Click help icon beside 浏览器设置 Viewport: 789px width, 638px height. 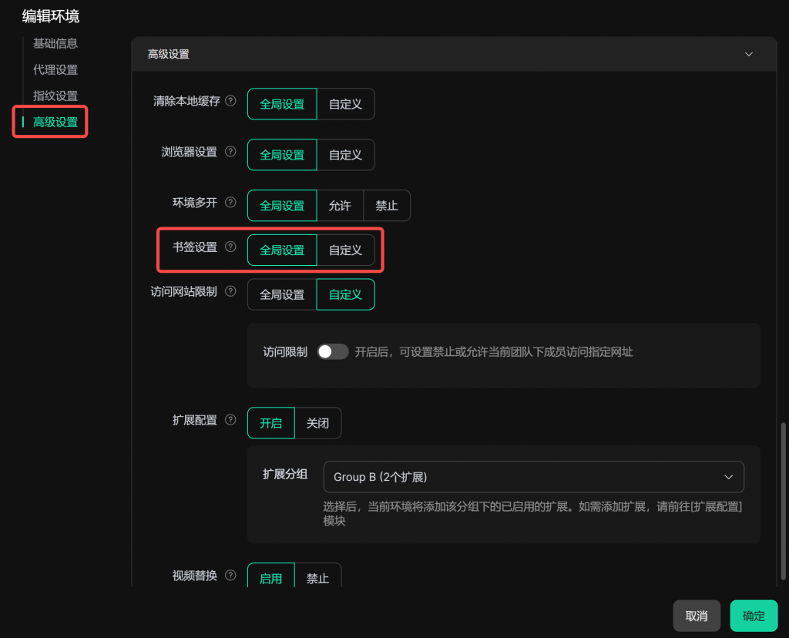[x=230, y=153]
